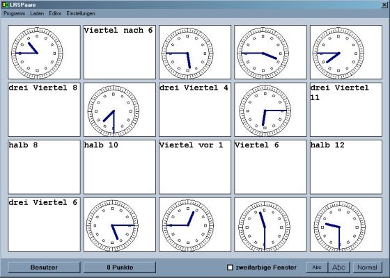Click the clock card showing 5:45

coord(195,52)
